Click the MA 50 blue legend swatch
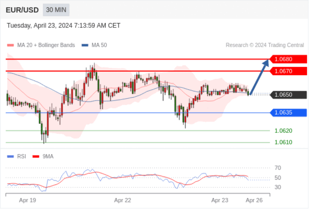This screenshot has width=309, height=209. point(85,45)
